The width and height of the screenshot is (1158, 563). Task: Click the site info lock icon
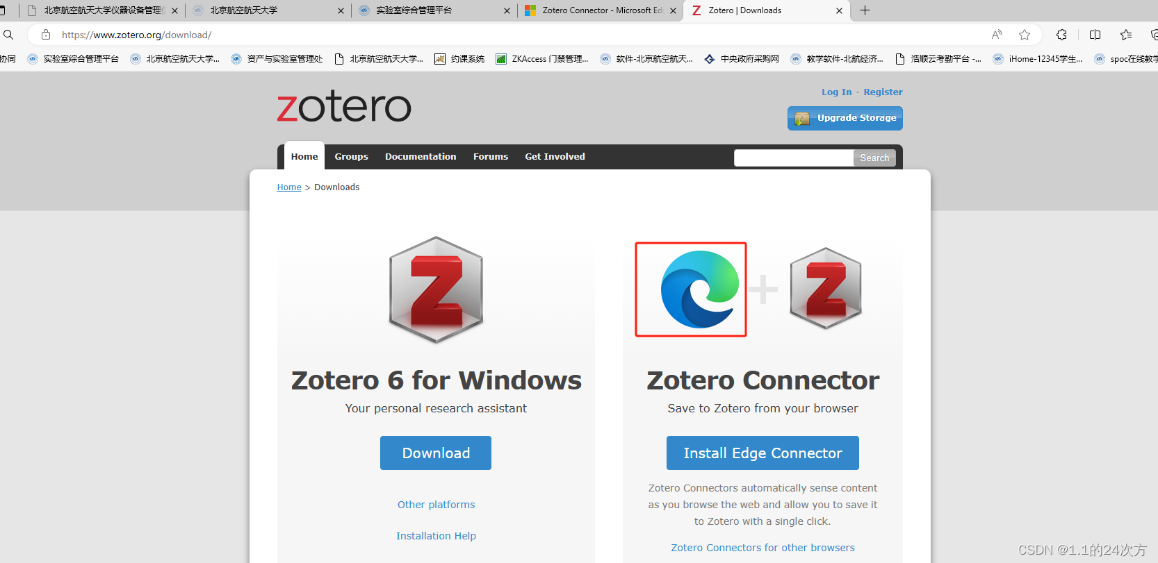[x=46, y=35]
